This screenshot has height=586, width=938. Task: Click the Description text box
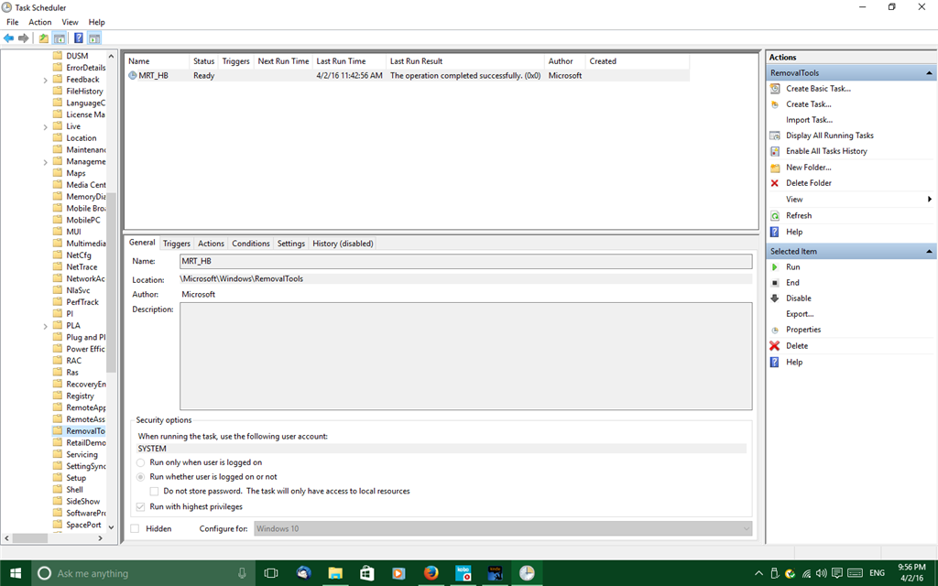pyautogui.click(x=466, y=356)
